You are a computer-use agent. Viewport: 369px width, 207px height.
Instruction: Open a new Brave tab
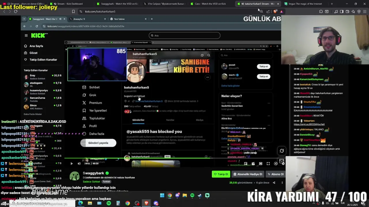pyautogui.click(x=332, y=4)
